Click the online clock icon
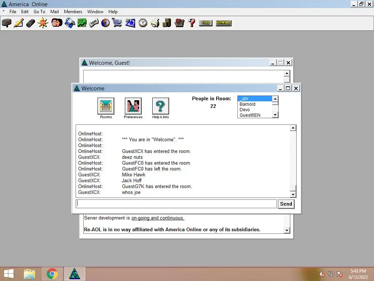374x281 pixels. 143,23
